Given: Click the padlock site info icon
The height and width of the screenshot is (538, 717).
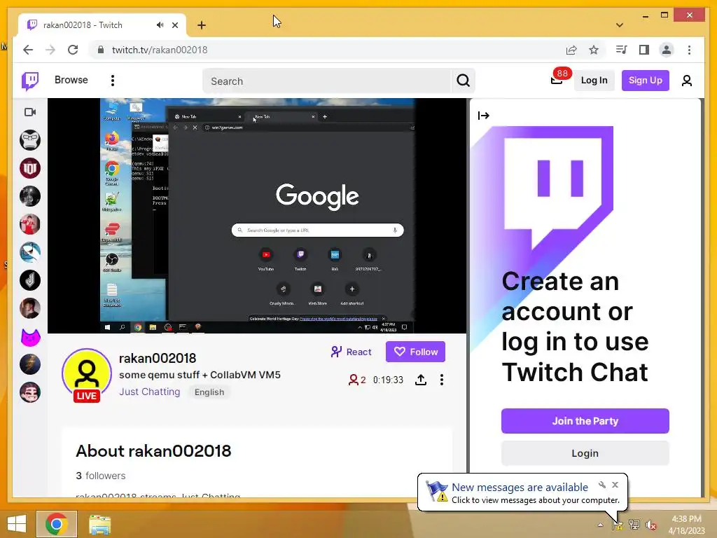Looking at the screenshot, I should (101, 50).
